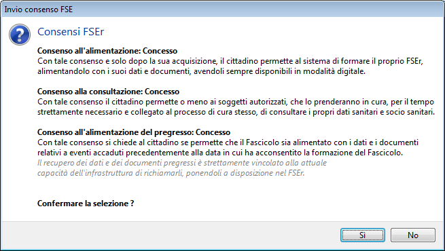
Task: Click the line starting 'Con tale consenso il cittadino permette'
Action: pyautogui.click(x=236, y=102)
